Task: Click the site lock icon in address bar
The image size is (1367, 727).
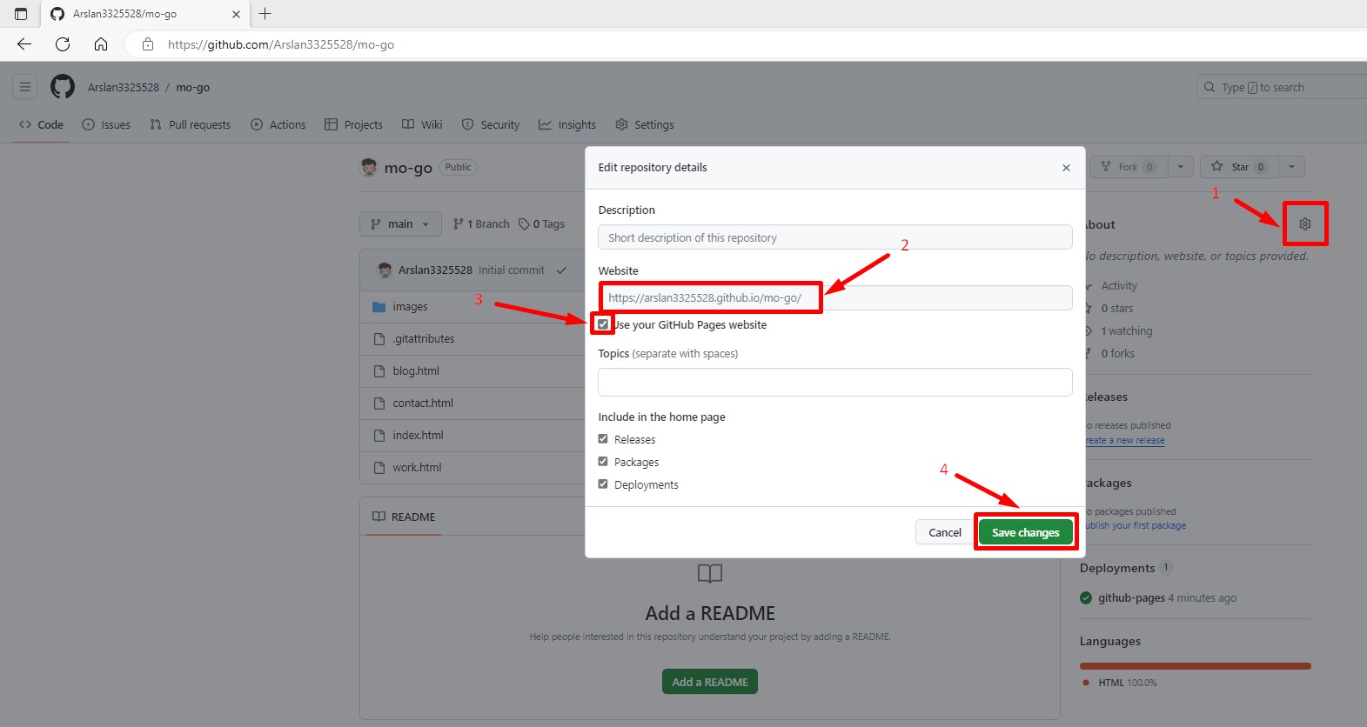Action: pos(148,44)
